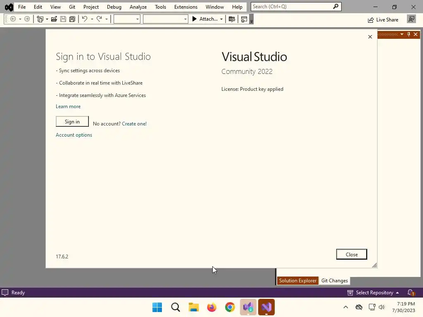Expand the Attach button dropdown arrow

point(221,19)
